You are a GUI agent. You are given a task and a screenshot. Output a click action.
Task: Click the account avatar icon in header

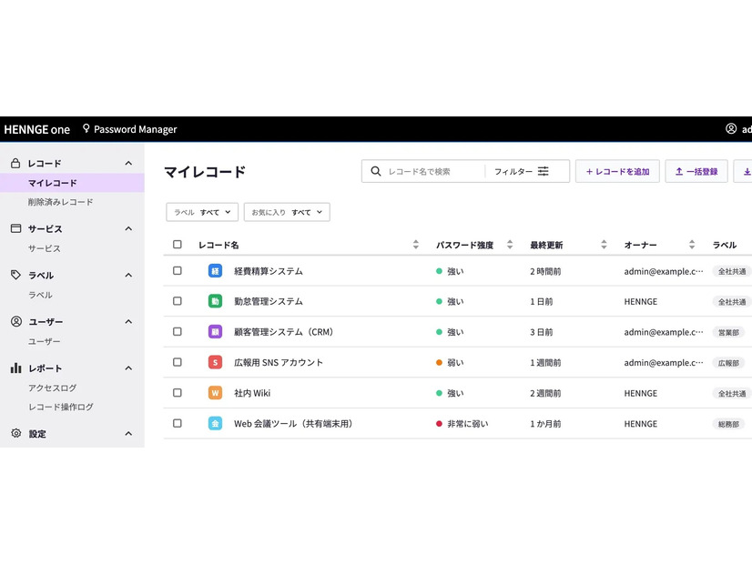click(x=731, y=128)
